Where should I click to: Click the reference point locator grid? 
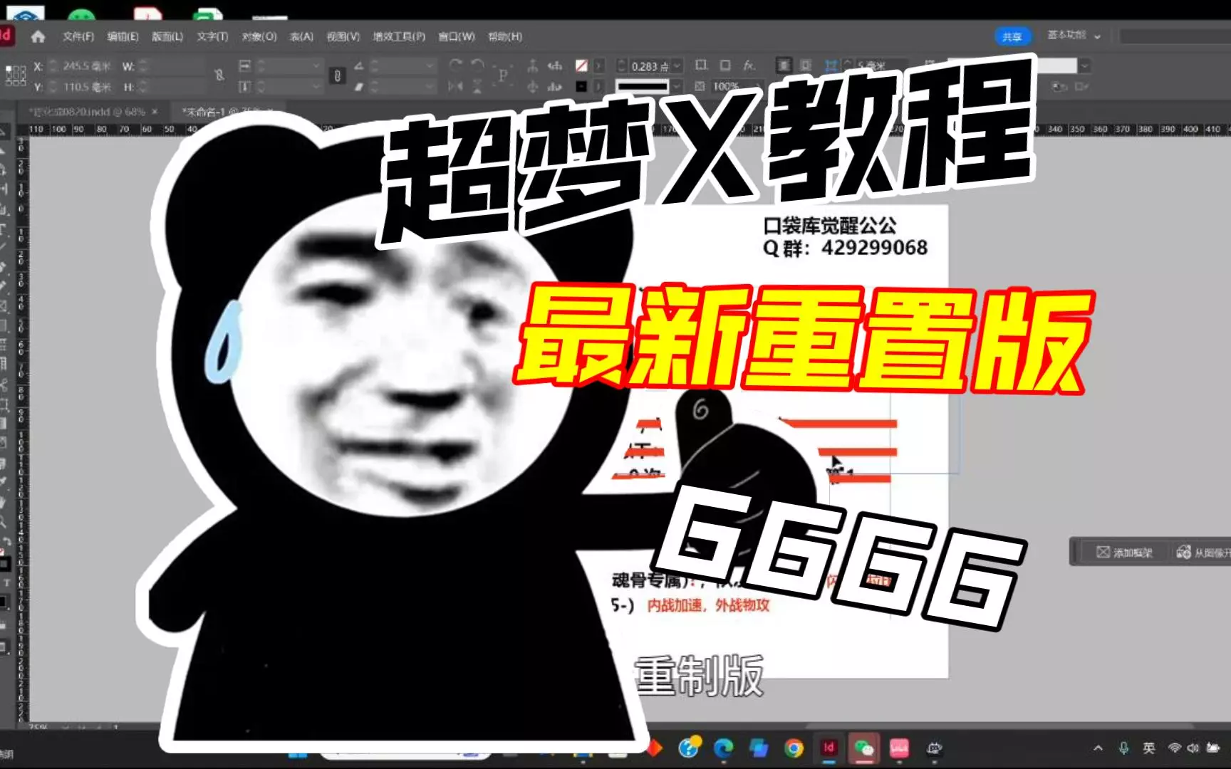(16, 75)
